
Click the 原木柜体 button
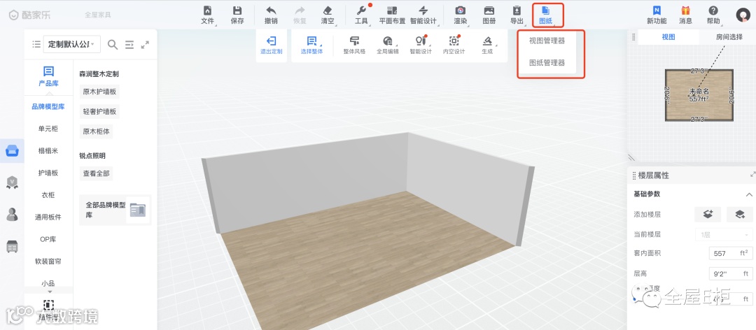[96, 131]
